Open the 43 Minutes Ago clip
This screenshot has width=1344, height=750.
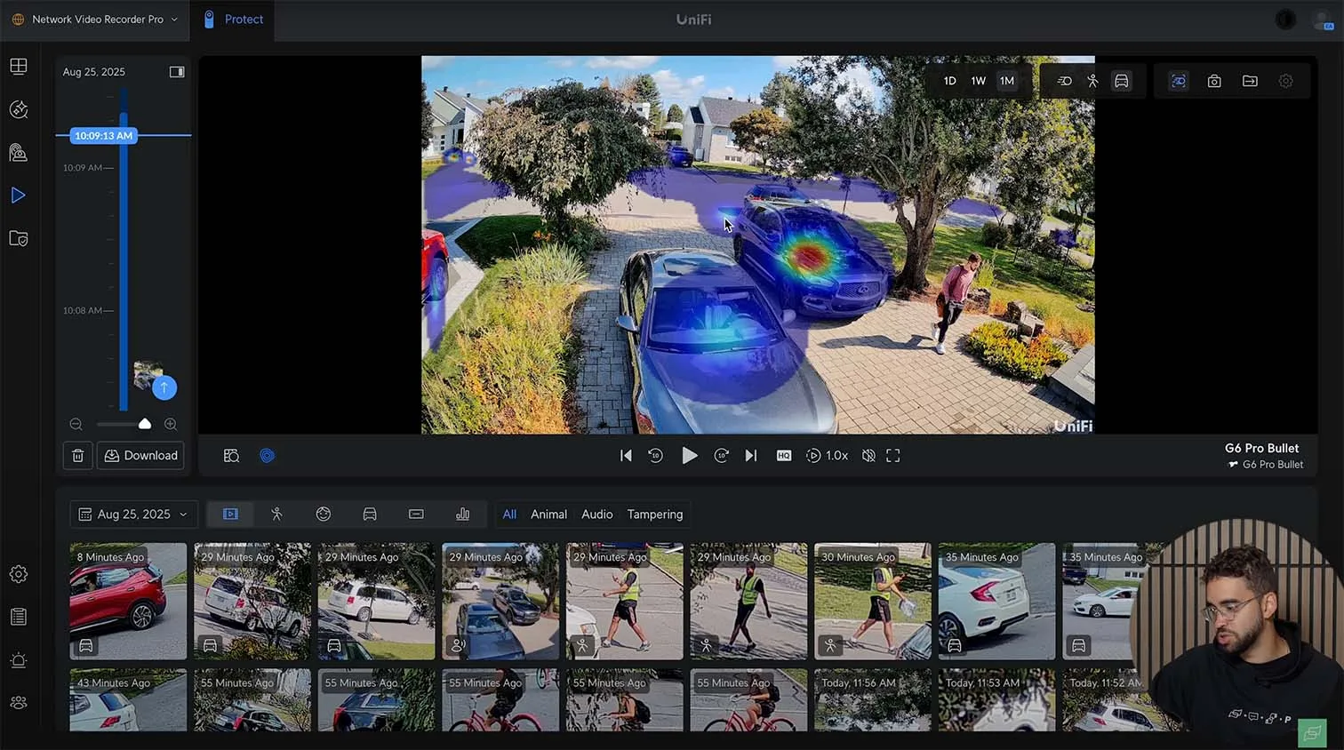[129, 700]
